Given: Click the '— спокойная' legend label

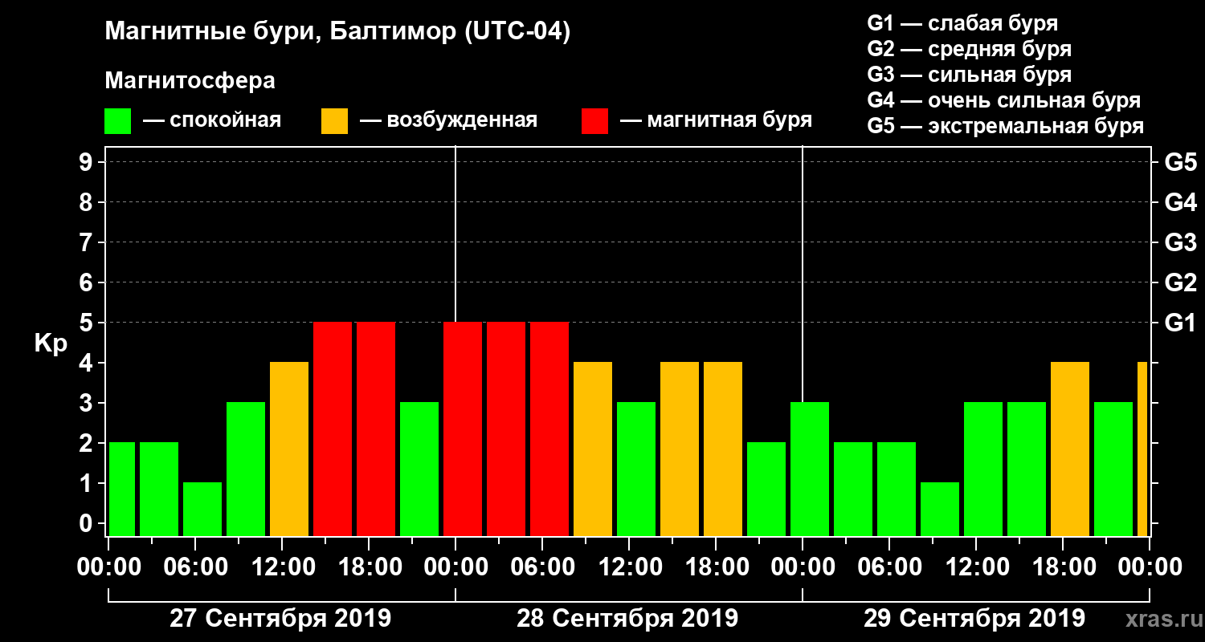Looking at the screenshot, I should [212, 121].
